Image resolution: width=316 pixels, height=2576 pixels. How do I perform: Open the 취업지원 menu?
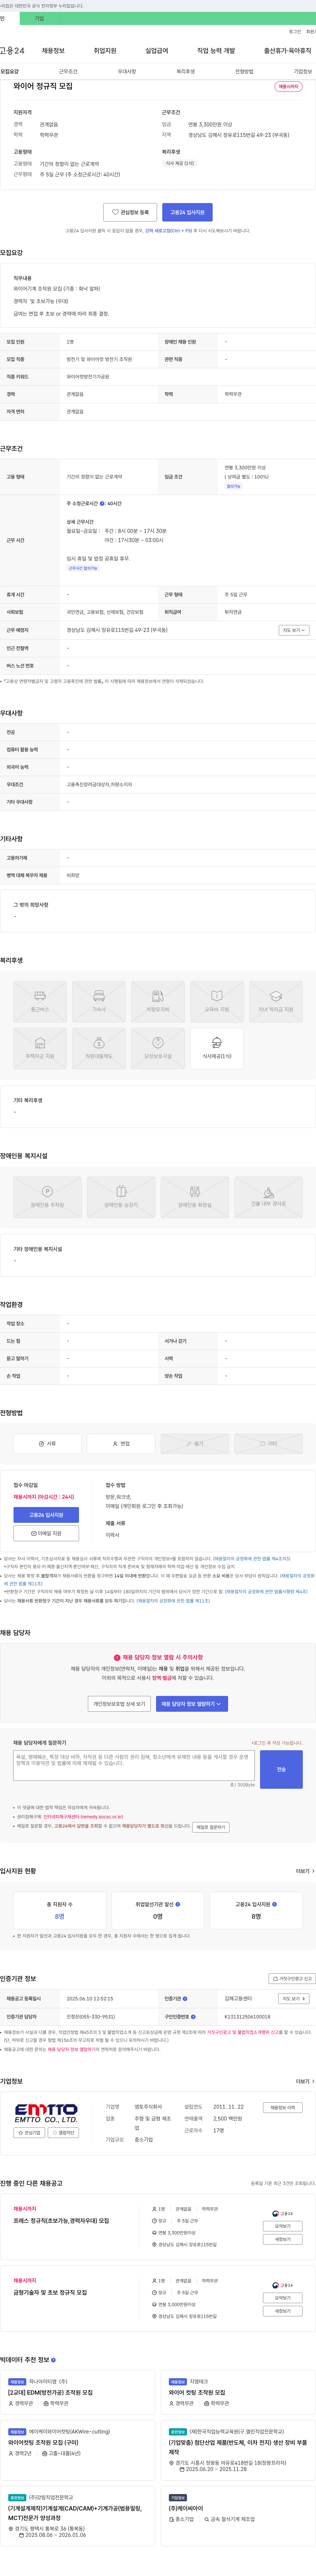point(105,50)
